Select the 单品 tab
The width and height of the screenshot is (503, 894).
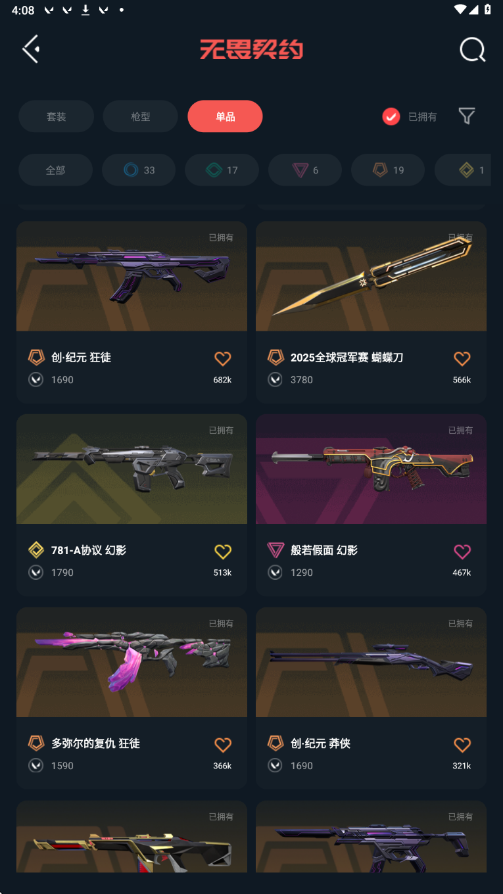tap(225, 116)
